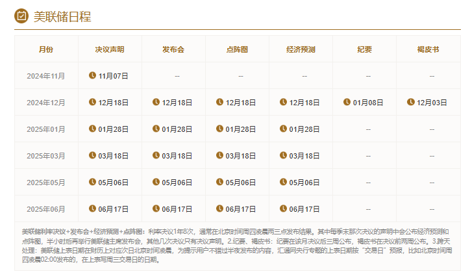
Task: Click the 经济预测 column header
Action: [301, 49]
